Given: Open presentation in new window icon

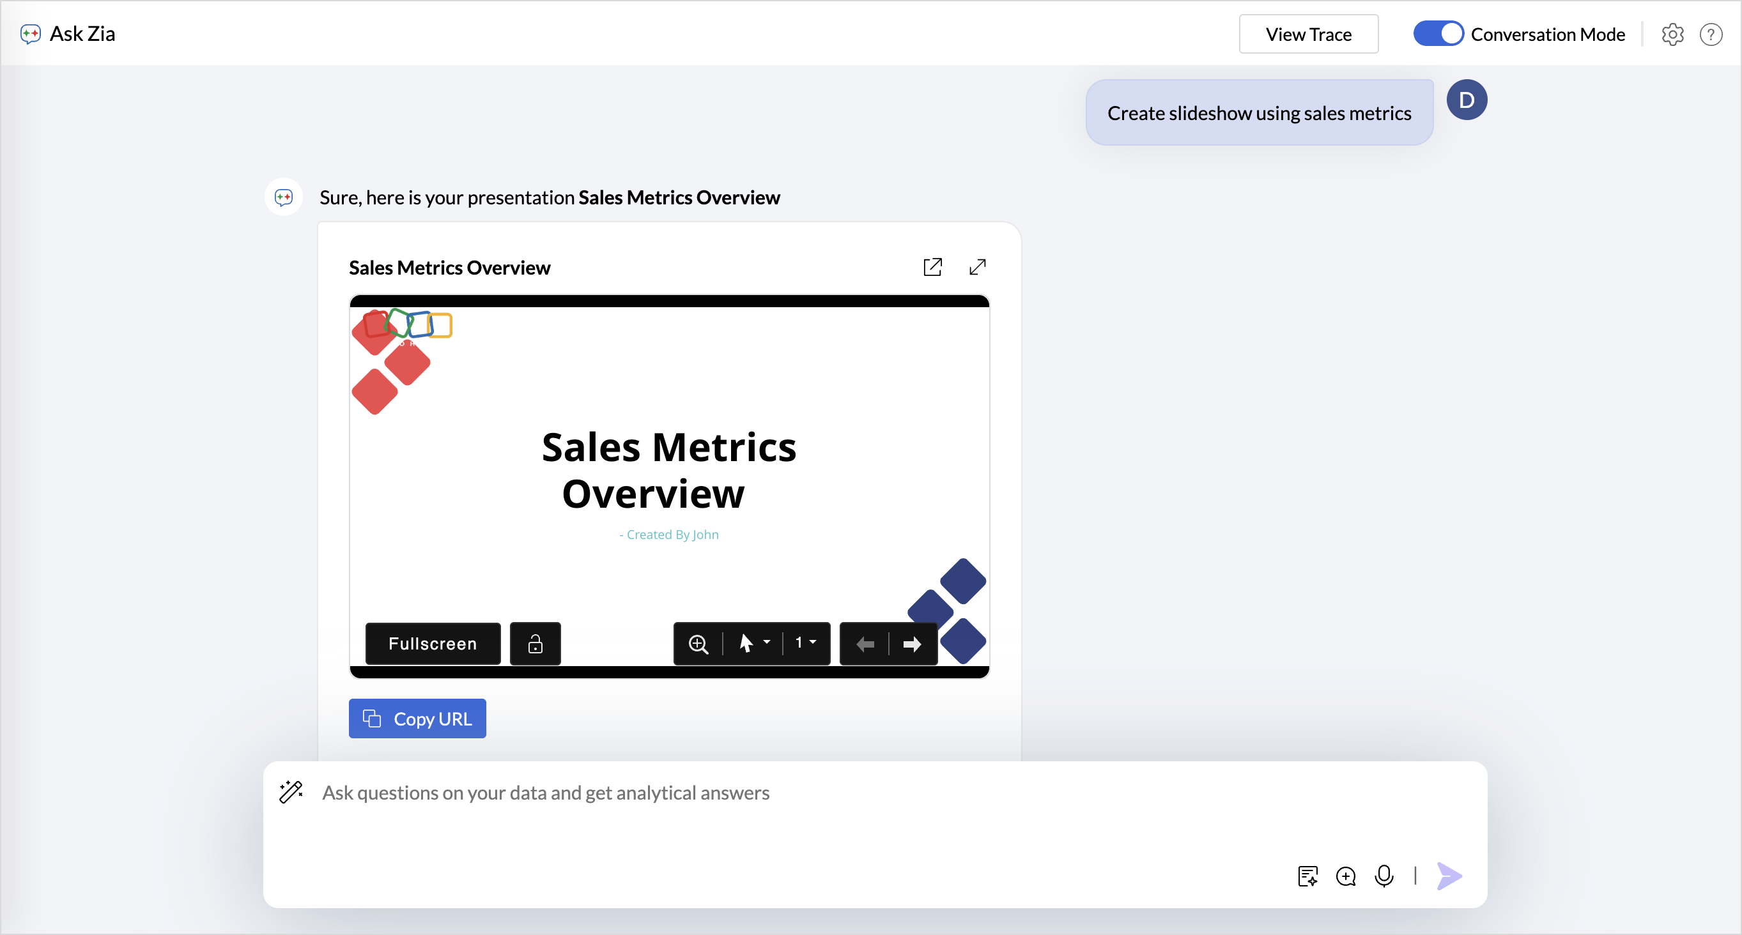Looking at the screenshot, I should [x=932, y=267].
